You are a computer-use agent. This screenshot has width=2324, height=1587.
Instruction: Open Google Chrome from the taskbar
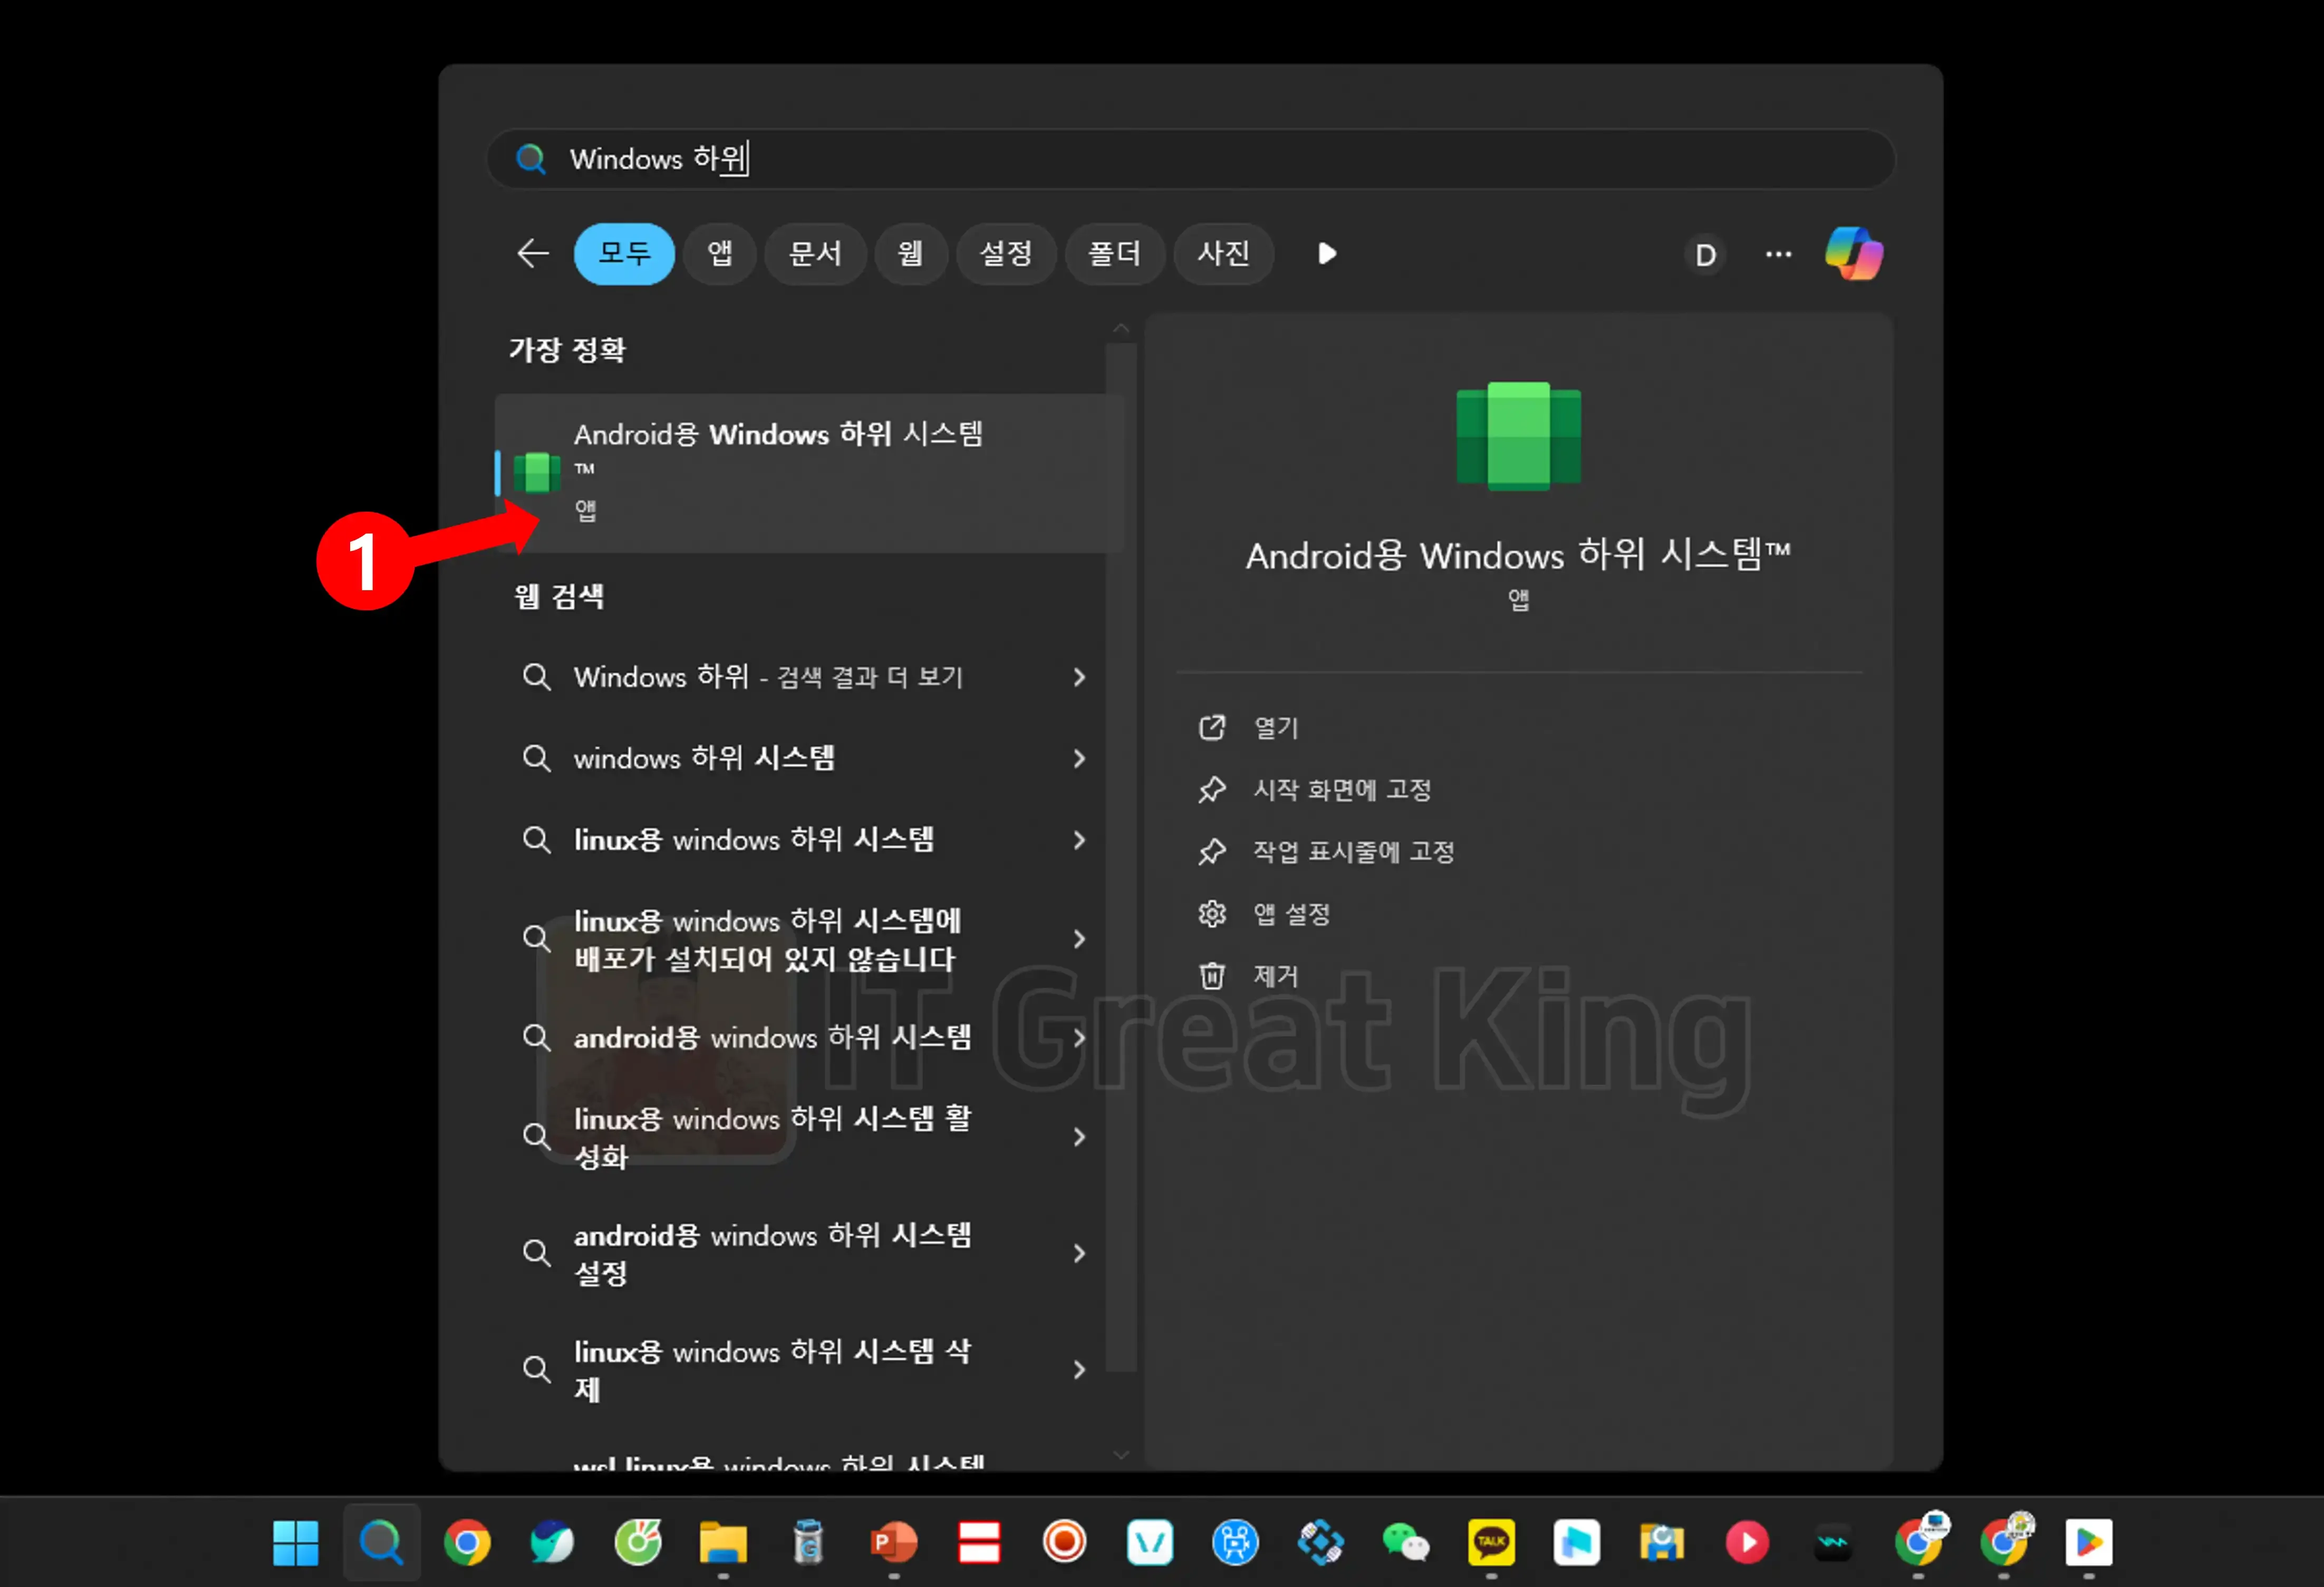click(467, 1542)
